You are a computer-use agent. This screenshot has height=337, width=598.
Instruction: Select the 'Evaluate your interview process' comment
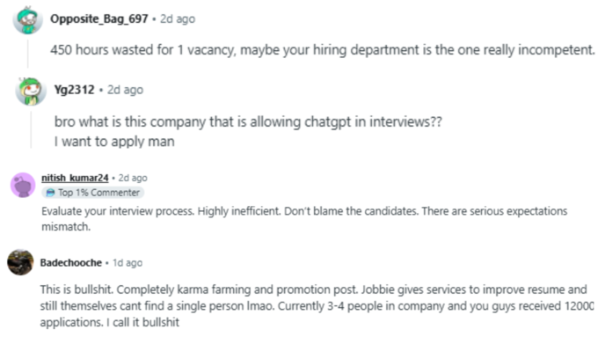[304, 219]
